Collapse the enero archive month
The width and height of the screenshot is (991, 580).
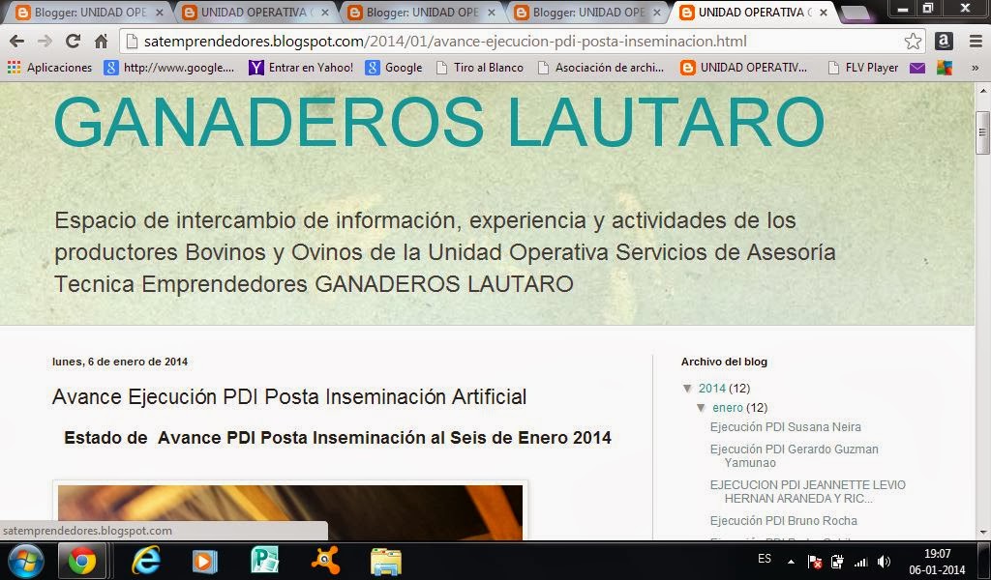[701, 408]
